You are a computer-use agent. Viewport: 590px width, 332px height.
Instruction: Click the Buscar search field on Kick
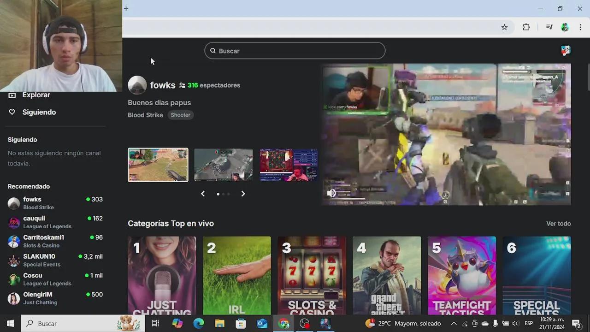coord(295,51)
